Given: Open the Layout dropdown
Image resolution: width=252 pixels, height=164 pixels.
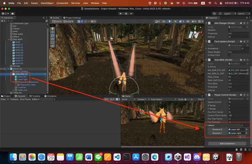Looking at the screenshot, I should [x=243, y=14].
